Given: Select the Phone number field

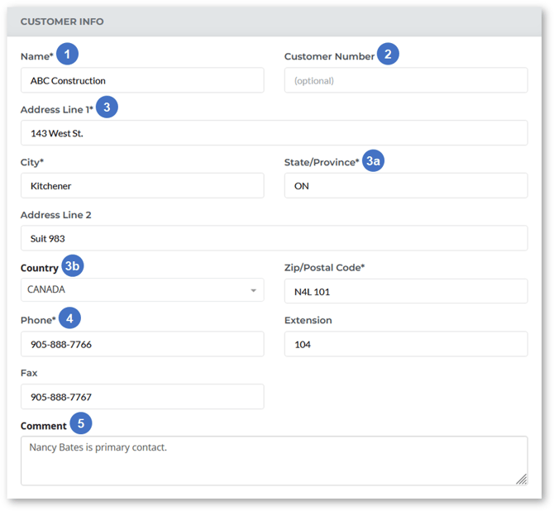Looking at the screenshot, I should pyautogui.click(x=142, y=344).
